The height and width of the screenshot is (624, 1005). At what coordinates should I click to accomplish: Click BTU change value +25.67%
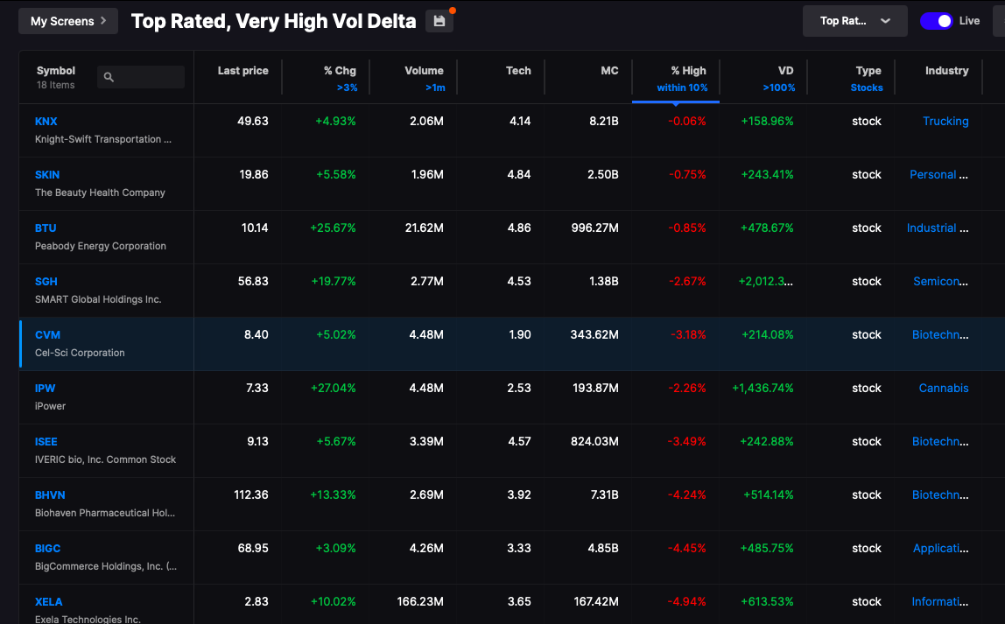click(x=333, y=228)
